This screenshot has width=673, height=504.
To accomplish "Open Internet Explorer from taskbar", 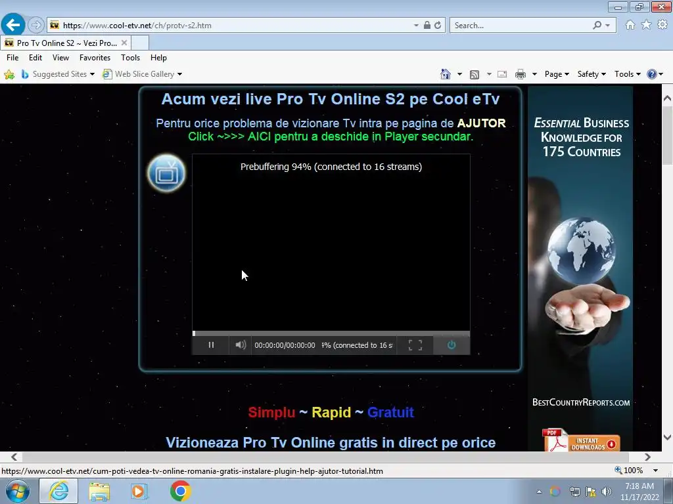I will (x=58, y=491).
